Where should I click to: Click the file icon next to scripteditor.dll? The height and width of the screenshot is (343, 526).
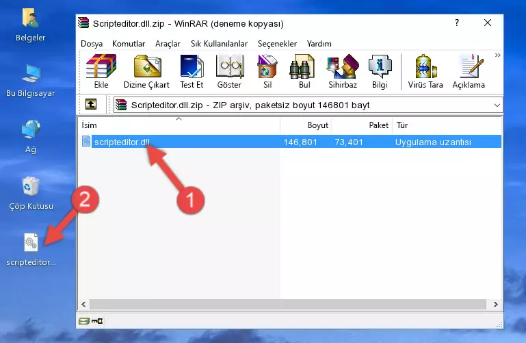[86, 141]
